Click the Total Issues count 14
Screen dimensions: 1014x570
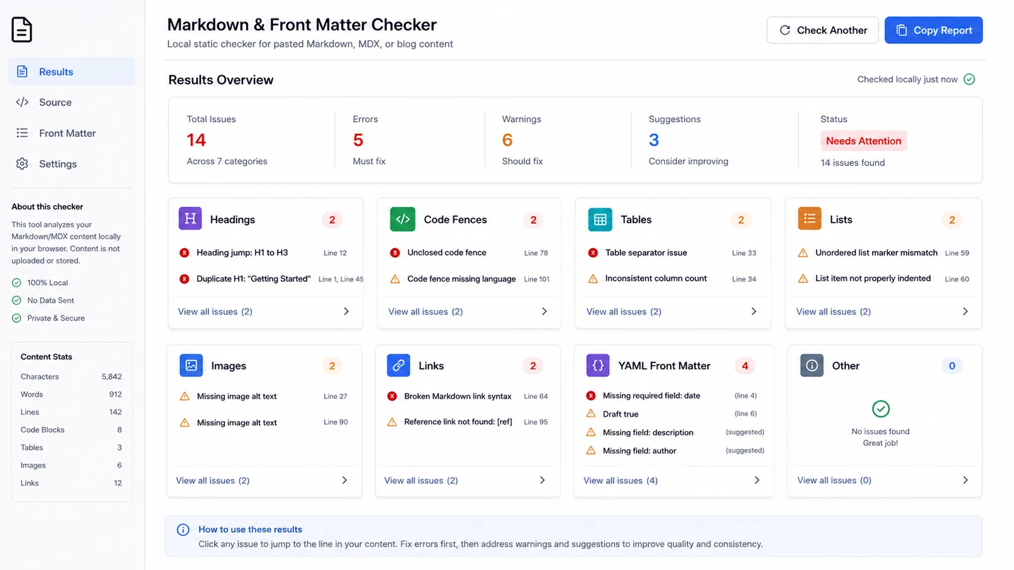(196, 140)
